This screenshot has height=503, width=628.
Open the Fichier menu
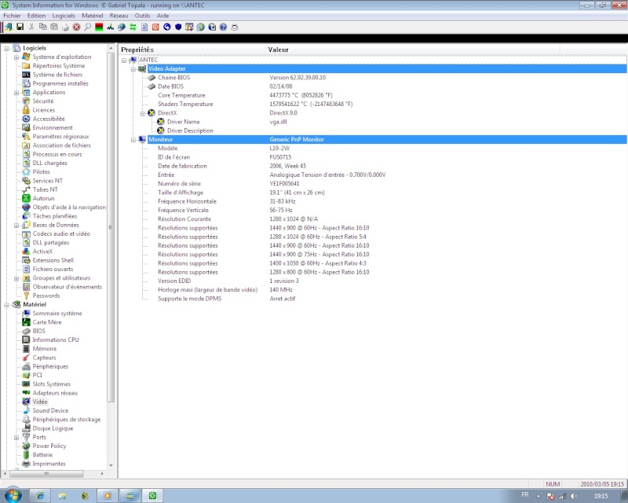point(12,16)
